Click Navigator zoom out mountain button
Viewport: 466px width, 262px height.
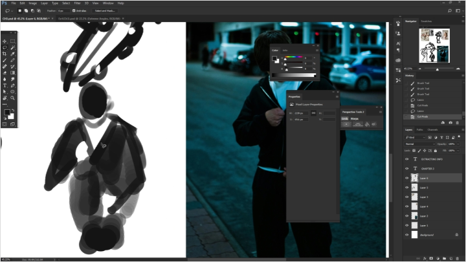[x=420, y=69]
